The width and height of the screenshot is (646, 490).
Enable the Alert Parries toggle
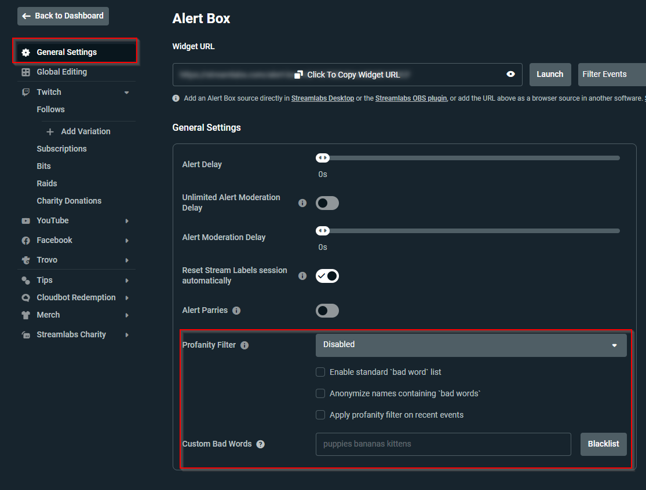(x=327, y=311)
